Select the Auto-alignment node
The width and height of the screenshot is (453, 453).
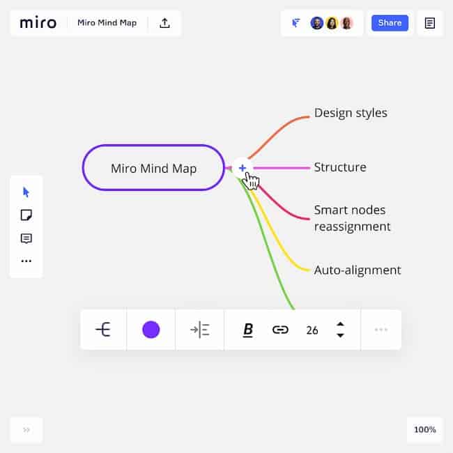(358, 270)
